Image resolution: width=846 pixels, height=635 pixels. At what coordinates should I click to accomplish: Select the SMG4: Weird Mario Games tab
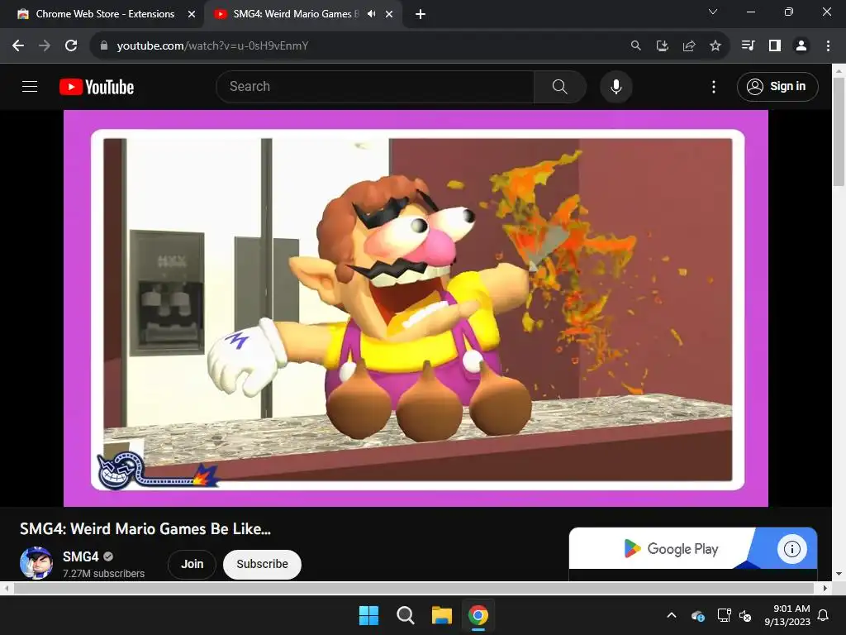(295, 14)
